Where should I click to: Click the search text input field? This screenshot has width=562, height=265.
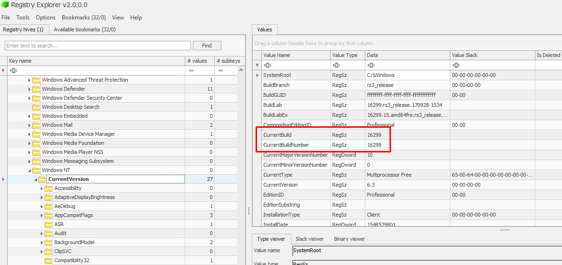pyautogui.click(x=98, y=46)
